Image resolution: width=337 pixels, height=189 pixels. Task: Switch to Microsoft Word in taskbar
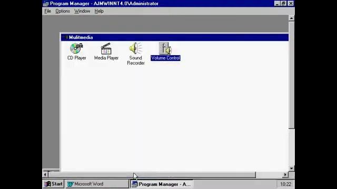click(97, 184)
